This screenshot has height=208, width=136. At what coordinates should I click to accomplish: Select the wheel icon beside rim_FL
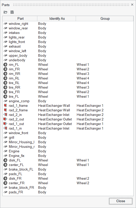tap(5, 65)
